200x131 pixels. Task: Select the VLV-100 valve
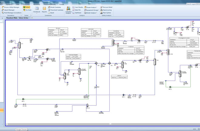pyautogui.click(x=134, y=95)
